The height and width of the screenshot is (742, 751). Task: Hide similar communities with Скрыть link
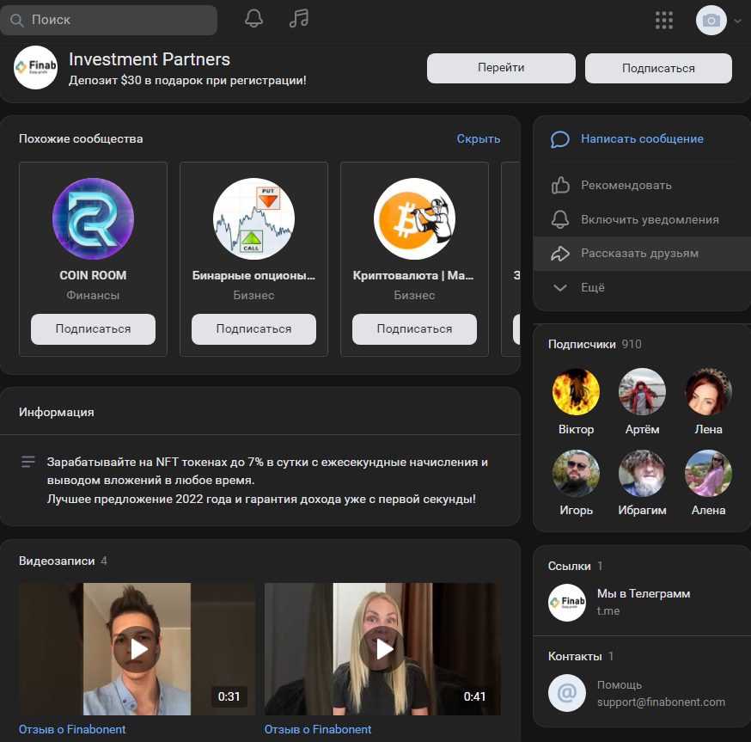click(x=478, y=138)
